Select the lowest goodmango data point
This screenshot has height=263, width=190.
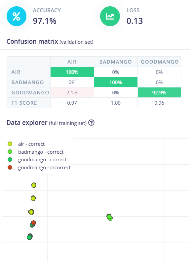click(x=30, y=237)
